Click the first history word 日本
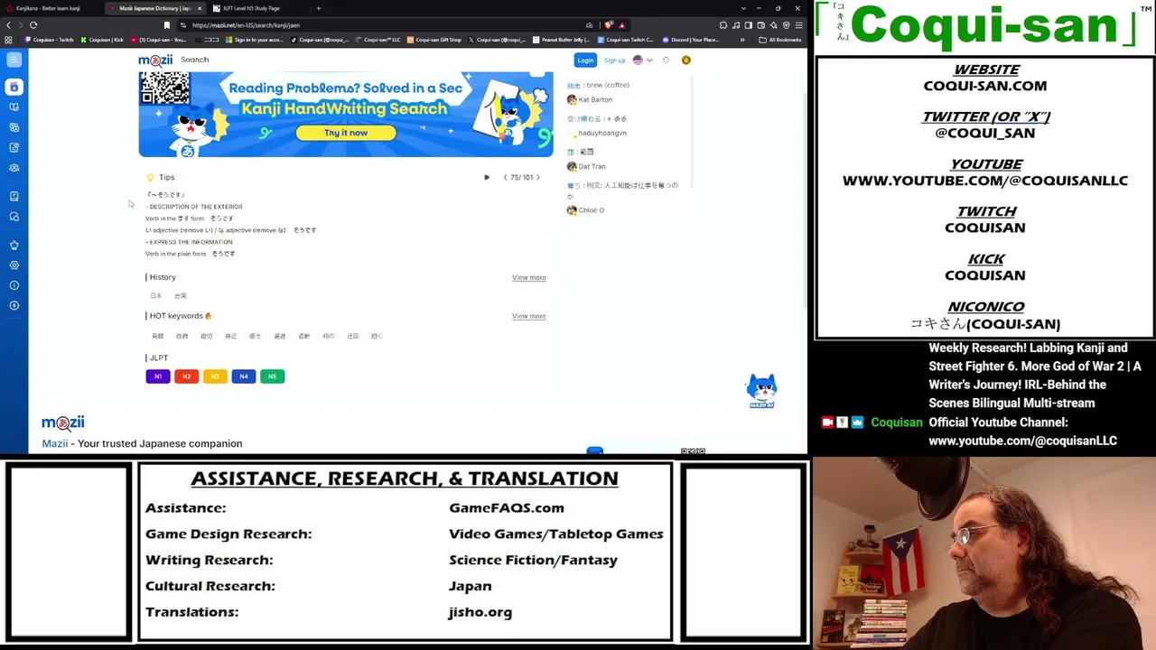 [156, 296]
